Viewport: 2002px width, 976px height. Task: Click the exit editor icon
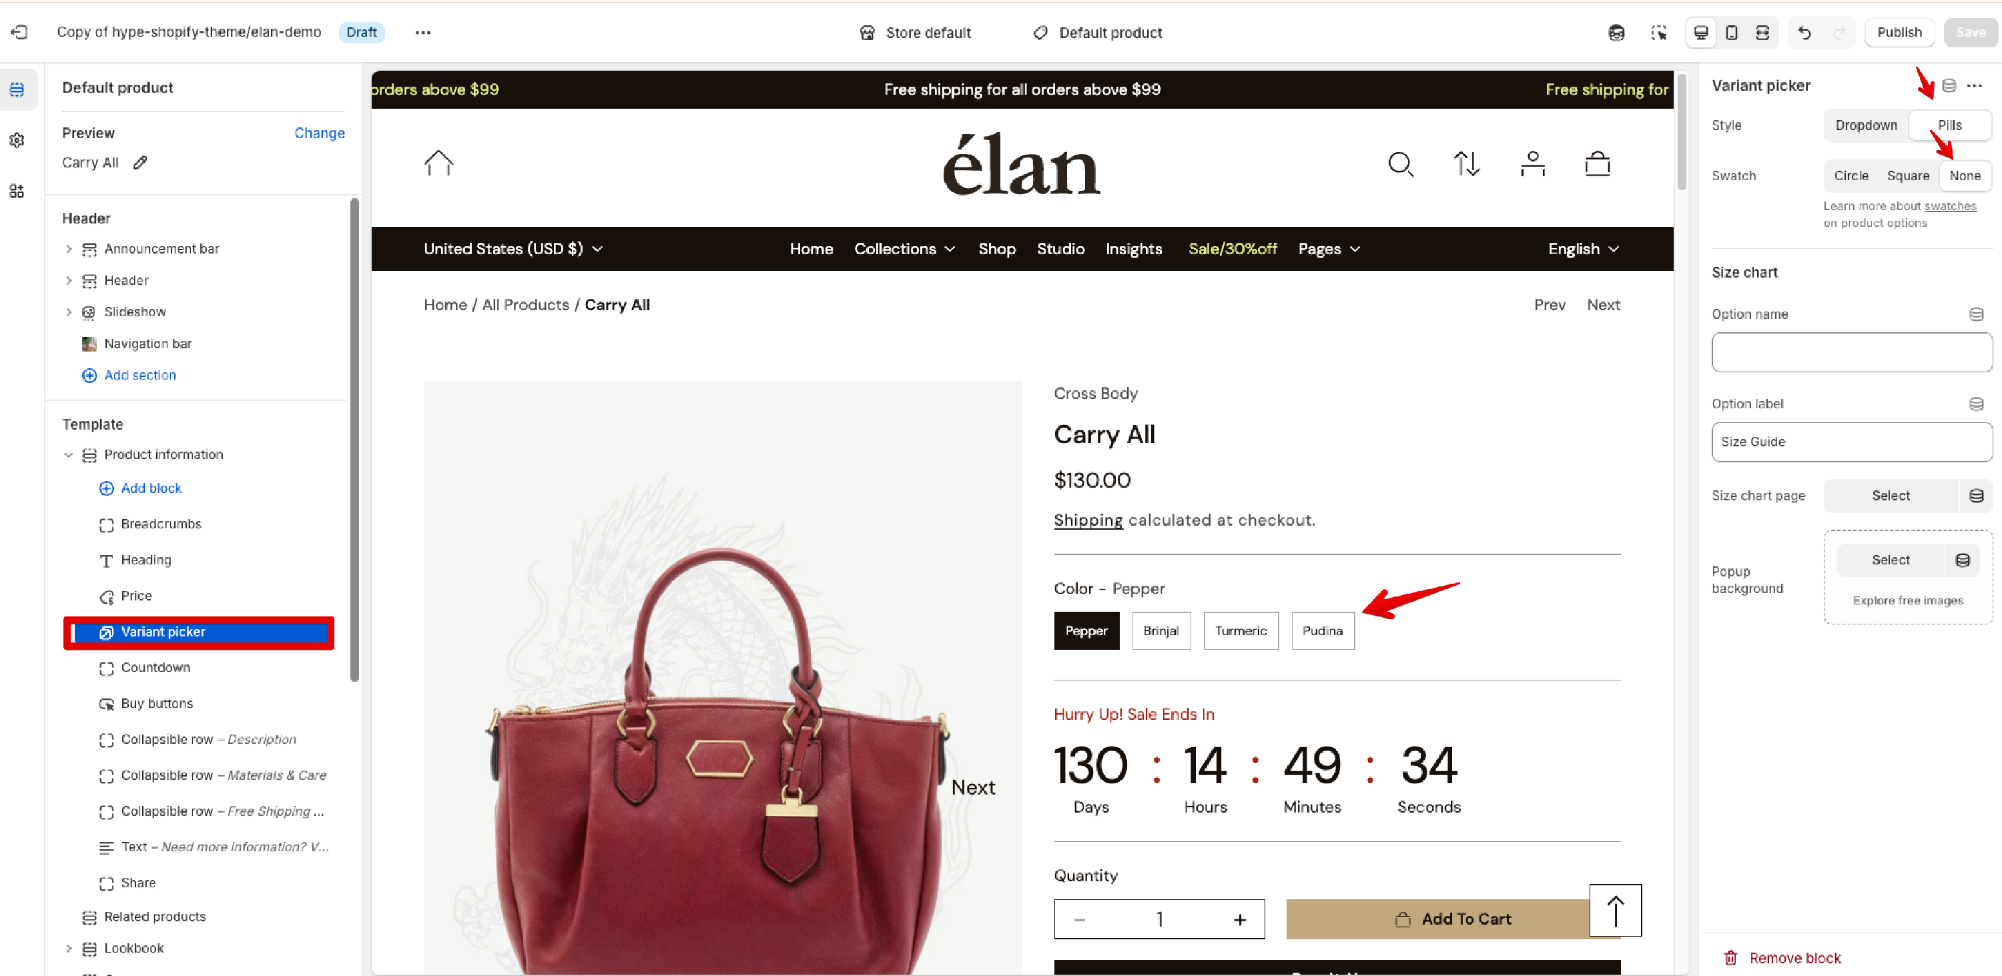(19, 32)
